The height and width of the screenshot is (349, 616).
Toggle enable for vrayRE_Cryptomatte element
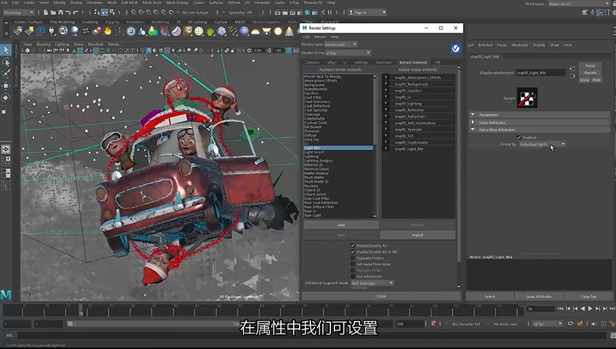click(x=386, y=142)
